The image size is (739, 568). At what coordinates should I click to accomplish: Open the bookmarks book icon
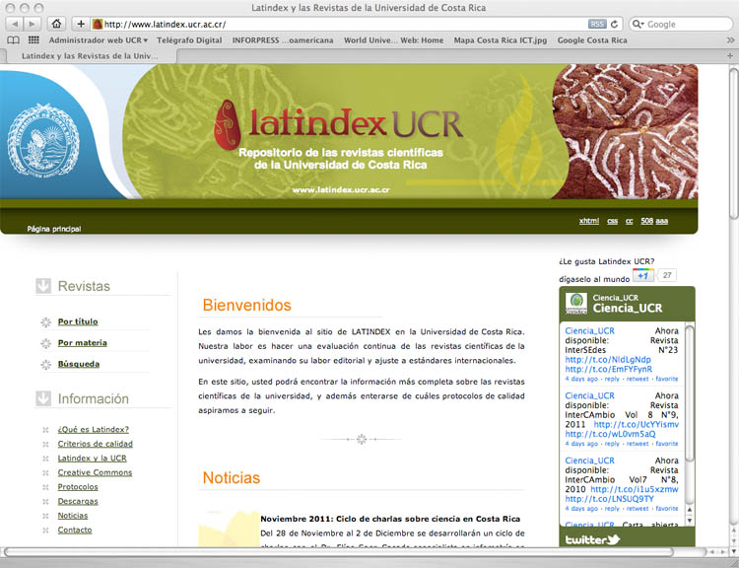coord(13,40)
